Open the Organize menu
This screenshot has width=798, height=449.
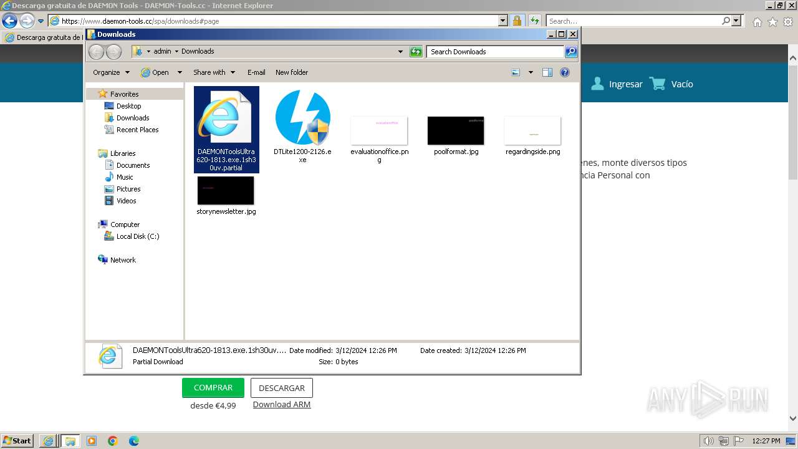coord(111,72)
